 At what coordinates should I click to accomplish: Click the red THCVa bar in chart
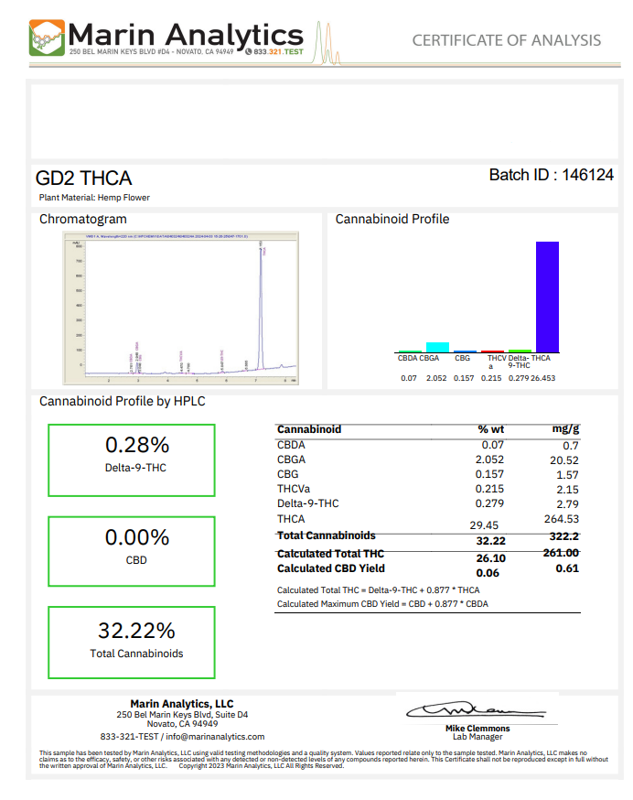point(492,351)
